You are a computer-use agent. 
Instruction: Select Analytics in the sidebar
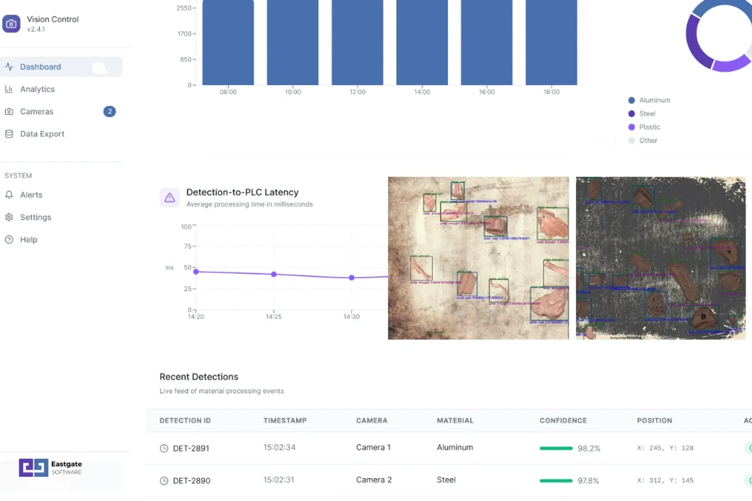point(37,89)
